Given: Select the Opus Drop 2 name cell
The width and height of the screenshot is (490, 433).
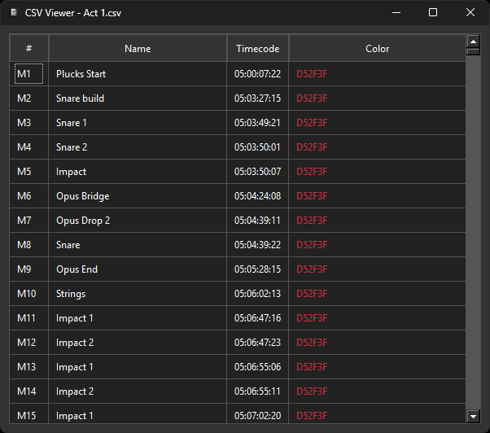Looking at the screenshot, I should click(138, 221).
